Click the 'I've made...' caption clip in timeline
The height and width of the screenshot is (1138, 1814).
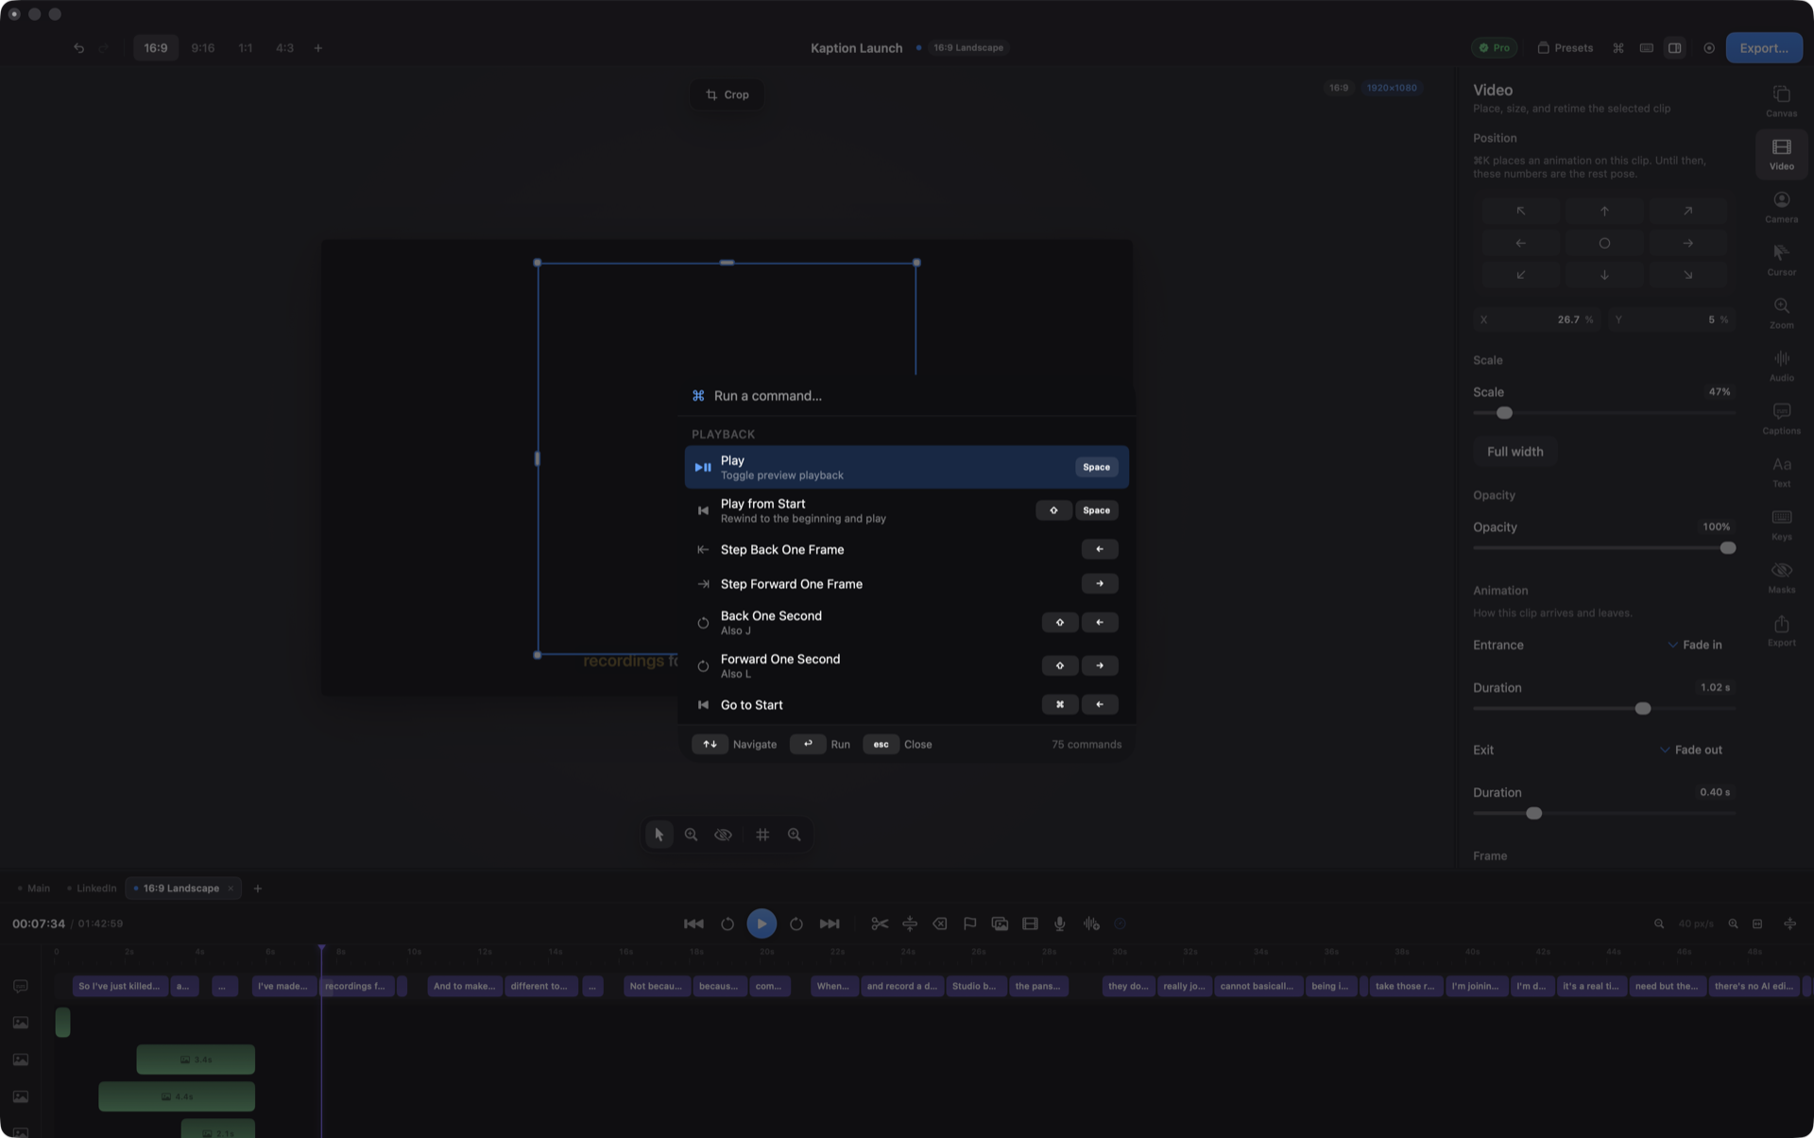click(x=283, y=986)
